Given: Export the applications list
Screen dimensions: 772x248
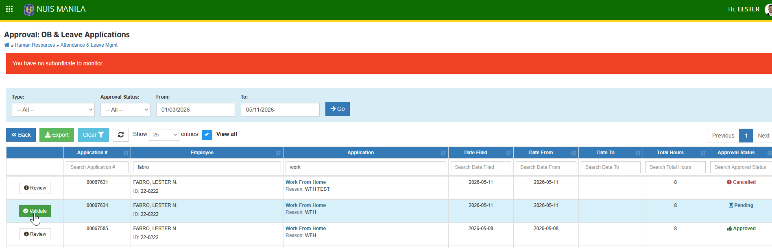Looking at the screenshot, I should tap(57, 135).
